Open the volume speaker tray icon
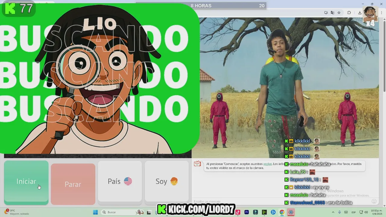Screen dimensions: 386x217 [x=365, y=212]
